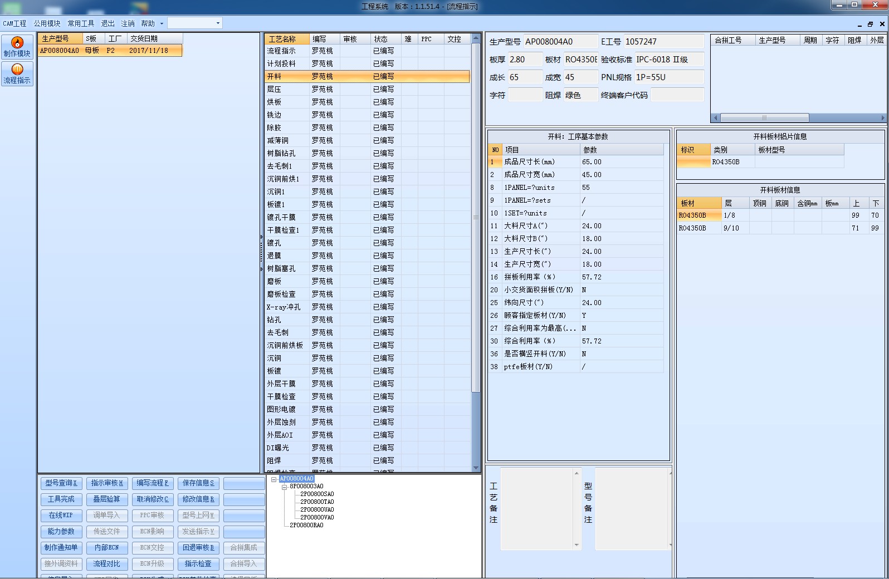
Task: Select the 外层AOI process row
Action: (368, 435)
